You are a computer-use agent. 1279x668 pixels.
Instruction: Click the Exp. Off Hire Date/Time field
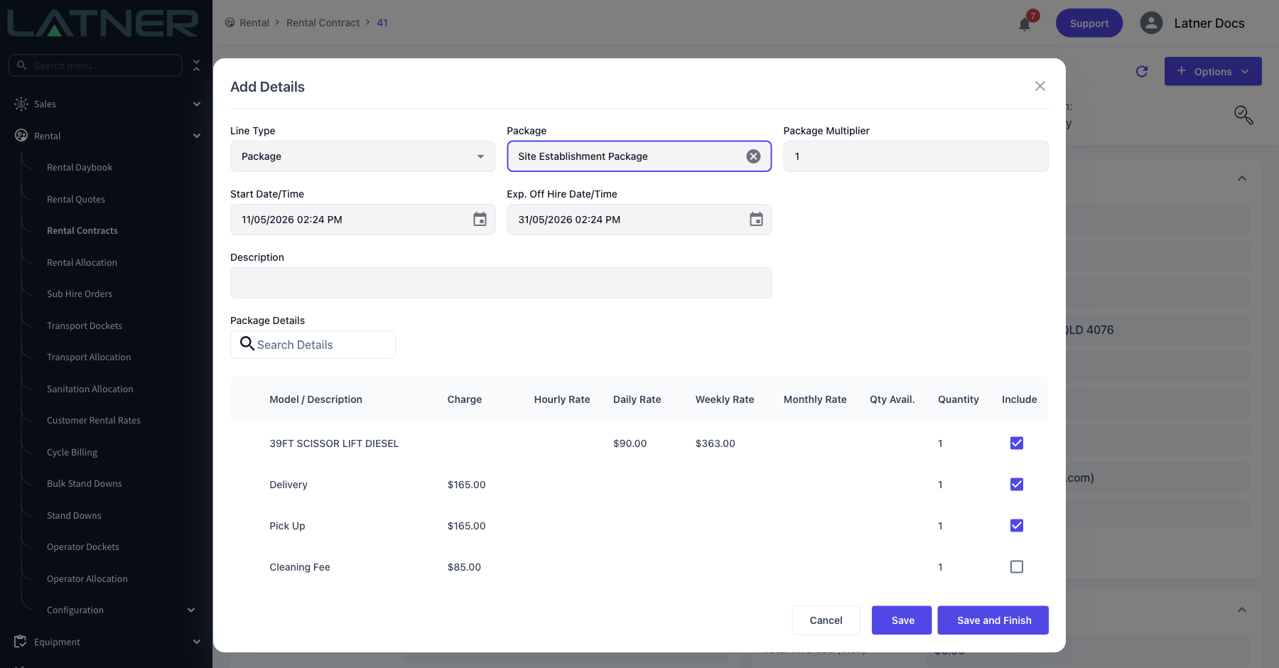(x=639, y=220)
